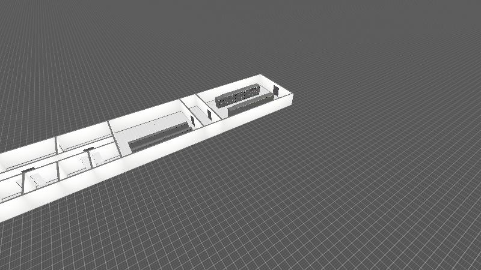The image size is (481, 270).
Task: Click the dark door frame at the far-left edge
Action: coord(24,180)
